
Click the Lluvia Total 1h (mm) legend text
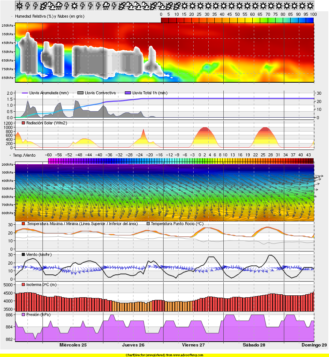(150, 93)
